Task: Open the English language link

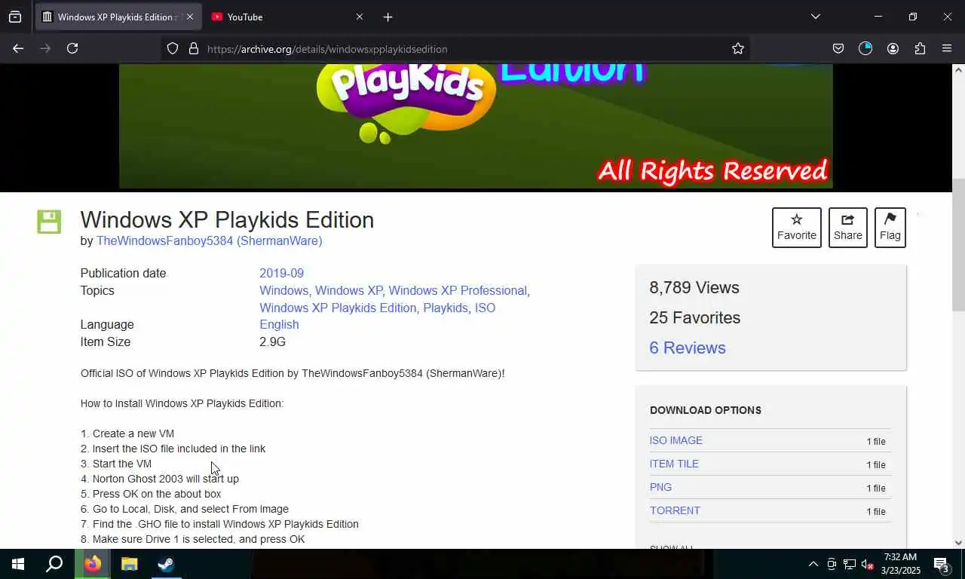Action: click(279, 325)
